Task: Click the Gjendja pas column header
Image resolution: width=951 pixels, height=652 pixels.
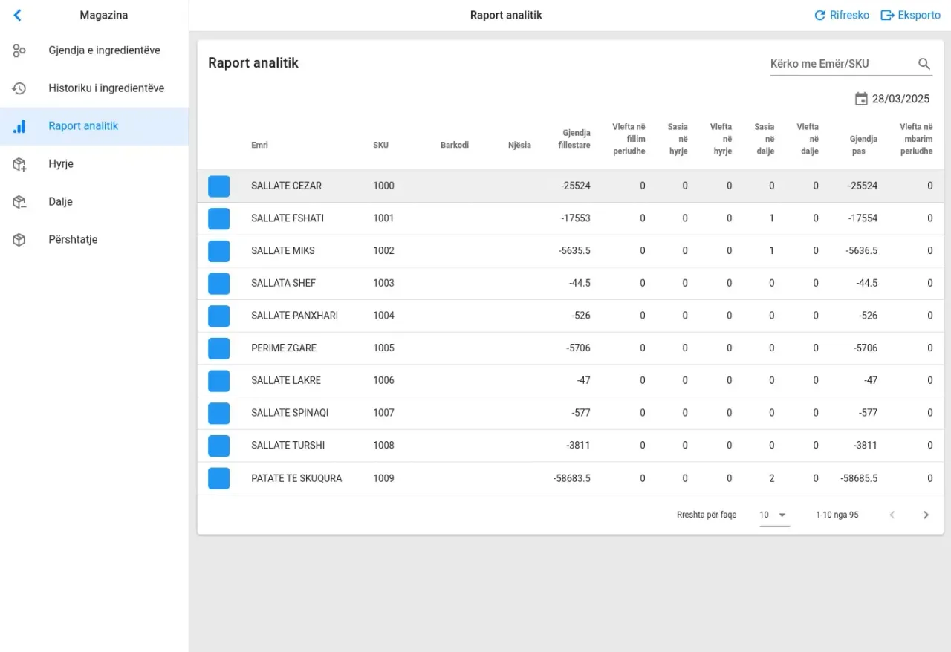Action: pos(863,145)
